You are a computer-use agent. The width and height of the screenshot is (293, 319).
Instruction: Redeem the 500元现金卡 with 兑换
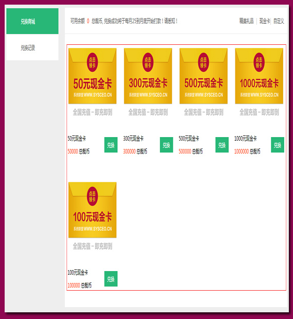pyautogui.click(x=222, y=145)
